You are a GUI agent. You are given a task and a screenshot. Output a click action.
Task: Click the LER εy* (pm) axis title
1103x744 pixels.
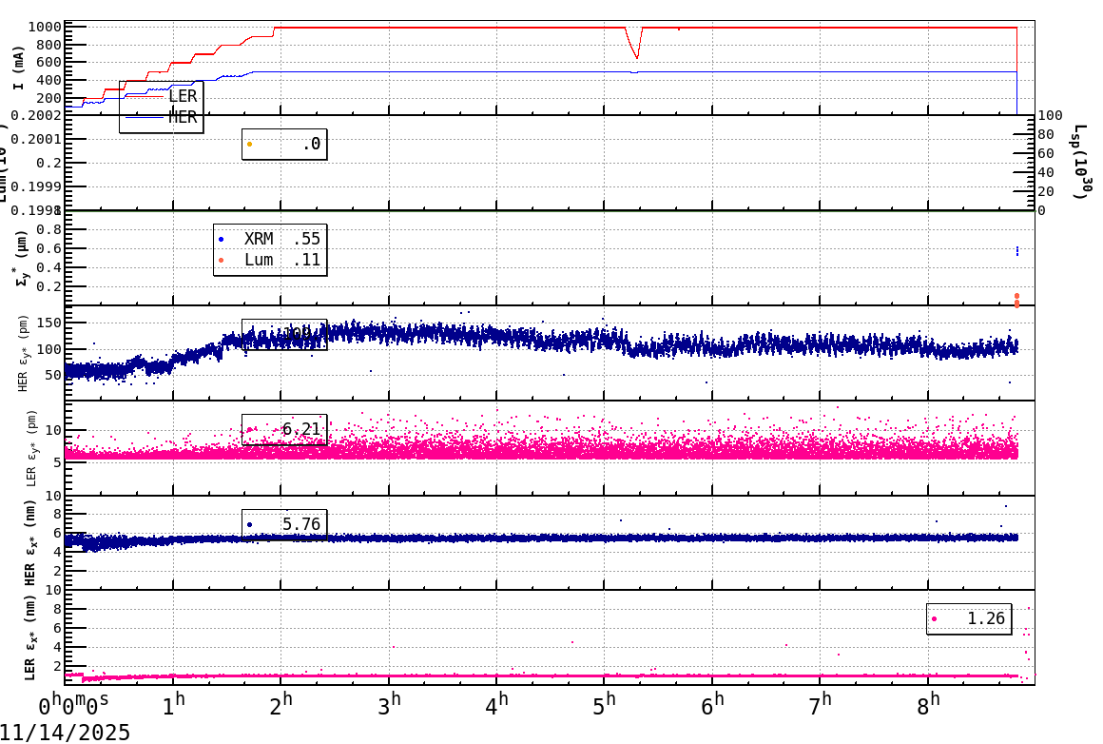30,449
